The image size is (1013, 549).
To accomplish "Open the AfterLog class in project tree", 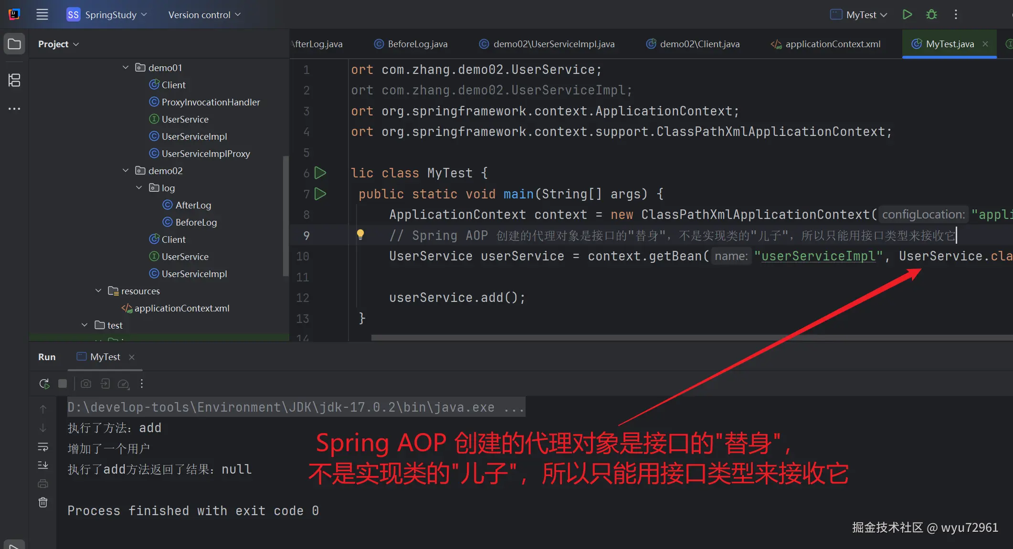I will [193, 205].
